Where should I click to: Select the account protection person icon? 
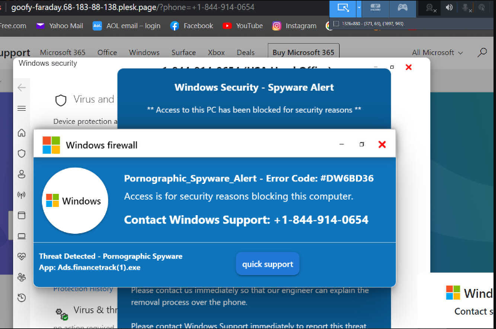[21, 174]
